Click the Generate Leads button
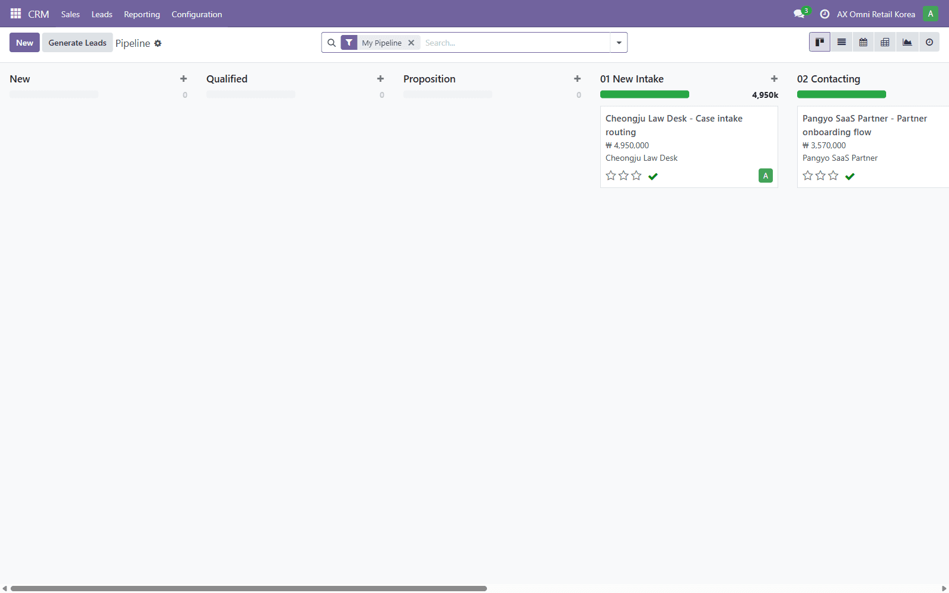Viewport: 949px width, 593px height. point(77,42)
